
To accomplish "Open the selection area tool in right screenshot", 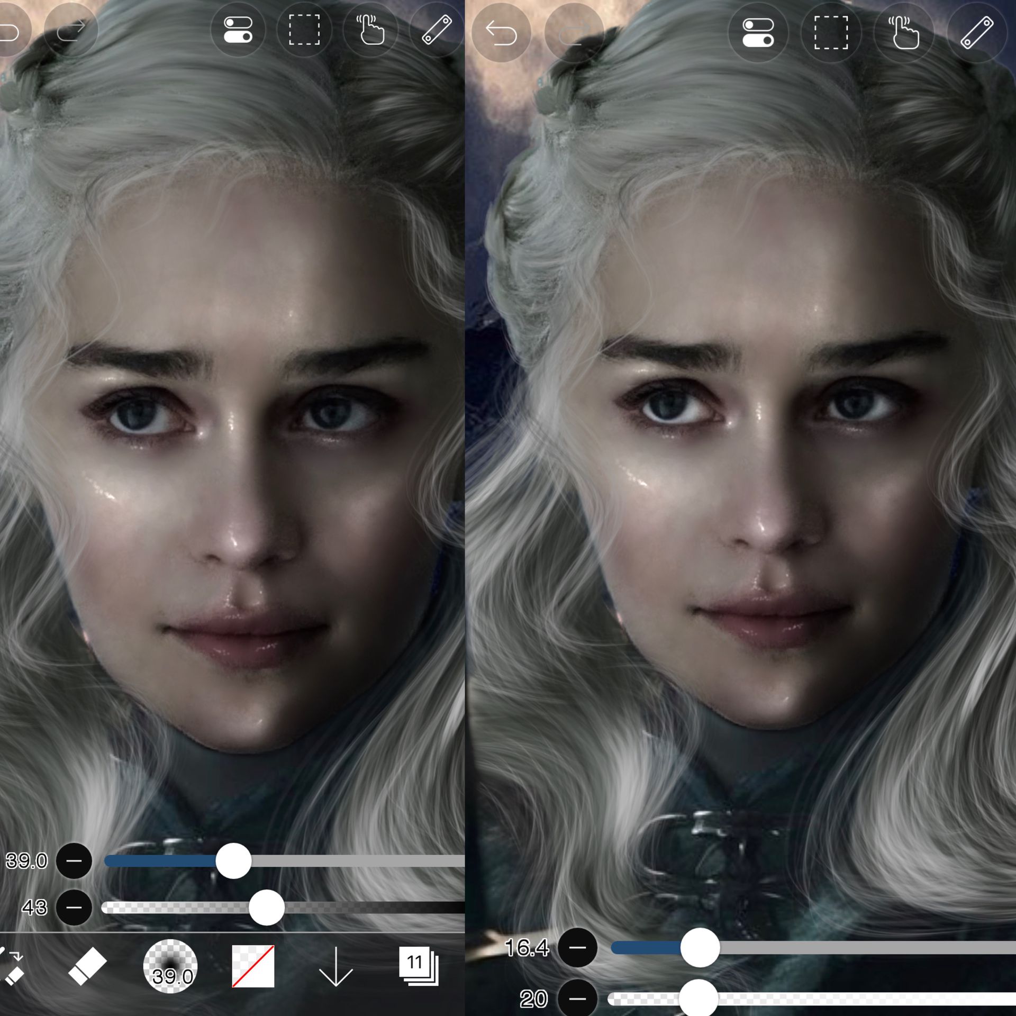I will click(x=831, y=33).
